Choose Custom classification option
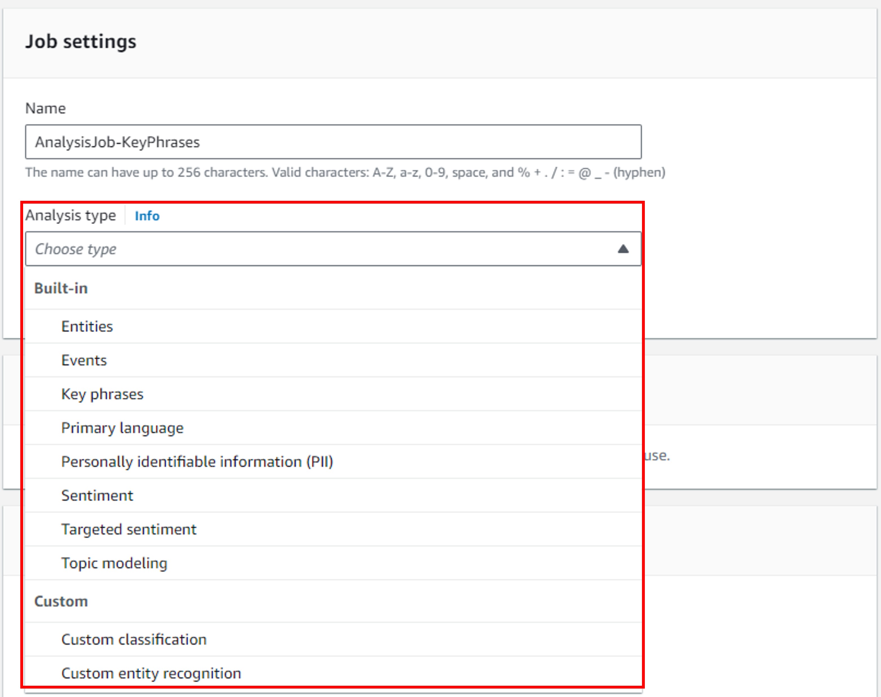 tap(134, 640)
